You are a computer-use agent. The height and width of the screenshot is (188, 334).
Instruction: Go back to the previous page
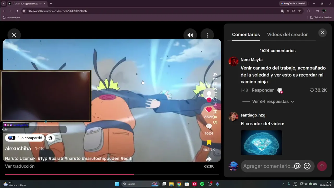[x=4, y=11]
